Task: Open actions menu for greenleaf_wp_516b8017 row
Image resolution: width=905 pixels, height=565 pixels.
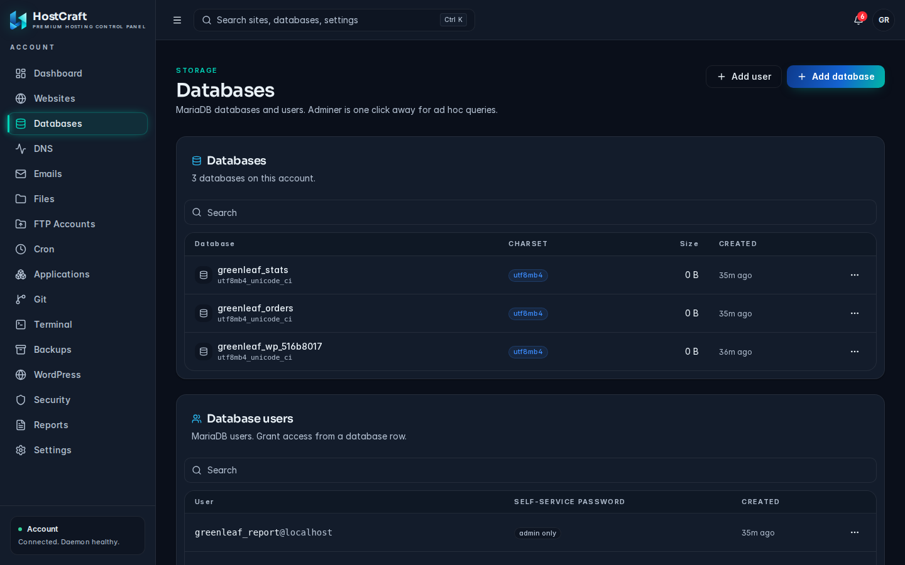Action: pos(855,352)
